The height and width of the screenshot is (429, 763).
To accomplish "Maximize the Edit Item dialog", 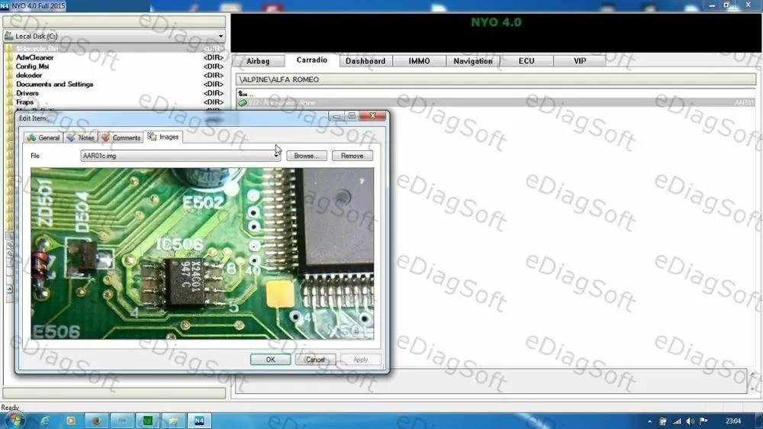I will [352, 116].
